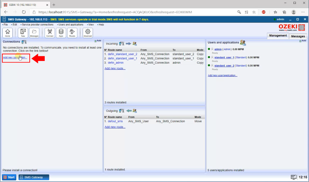Viewport: 309px width, 182px height.
Task: Open the Service provider connections menu
Action: pyautogui.click(x=37, y=25)
